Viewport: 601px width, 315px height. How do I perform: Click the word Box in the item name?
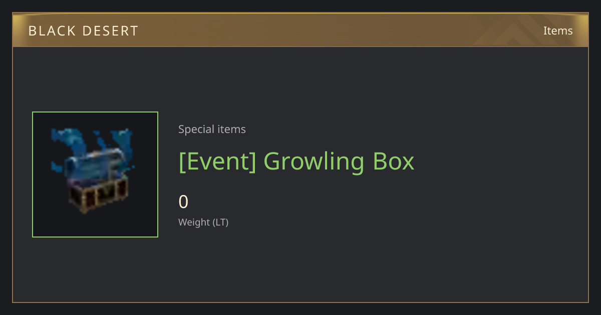[x=394, y=161]
